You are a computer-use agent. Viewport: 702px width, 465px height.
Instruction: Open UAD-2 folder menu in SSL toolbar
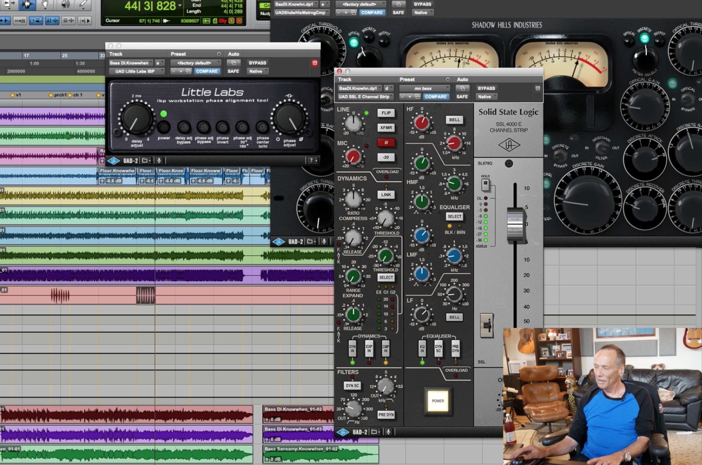375,432
